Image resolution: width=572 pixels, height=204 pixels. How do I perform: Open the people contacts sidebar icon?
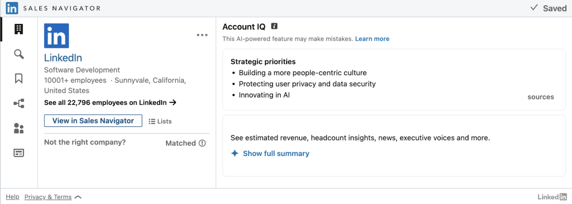tap(19, 128)
